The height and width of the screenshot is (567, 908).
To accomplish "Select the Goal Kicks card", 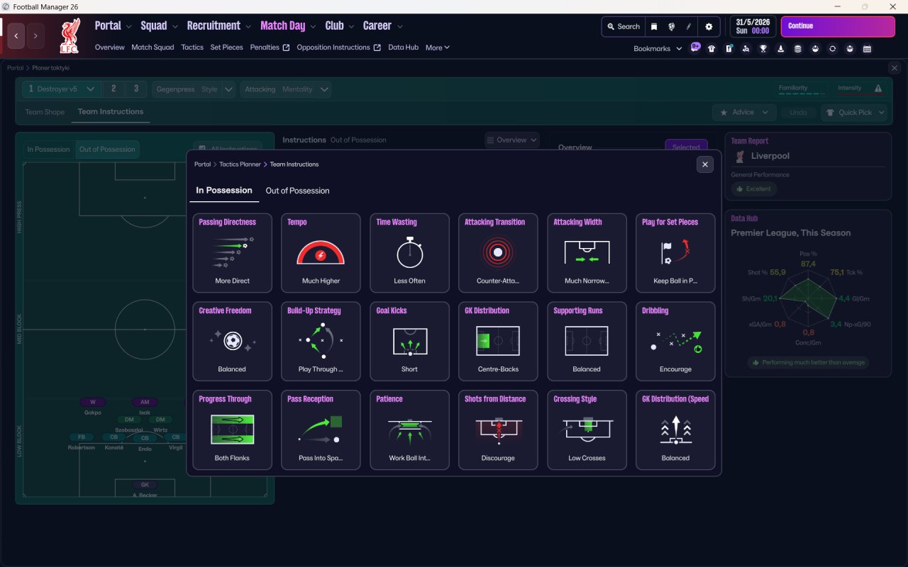I will pos(409,342).
